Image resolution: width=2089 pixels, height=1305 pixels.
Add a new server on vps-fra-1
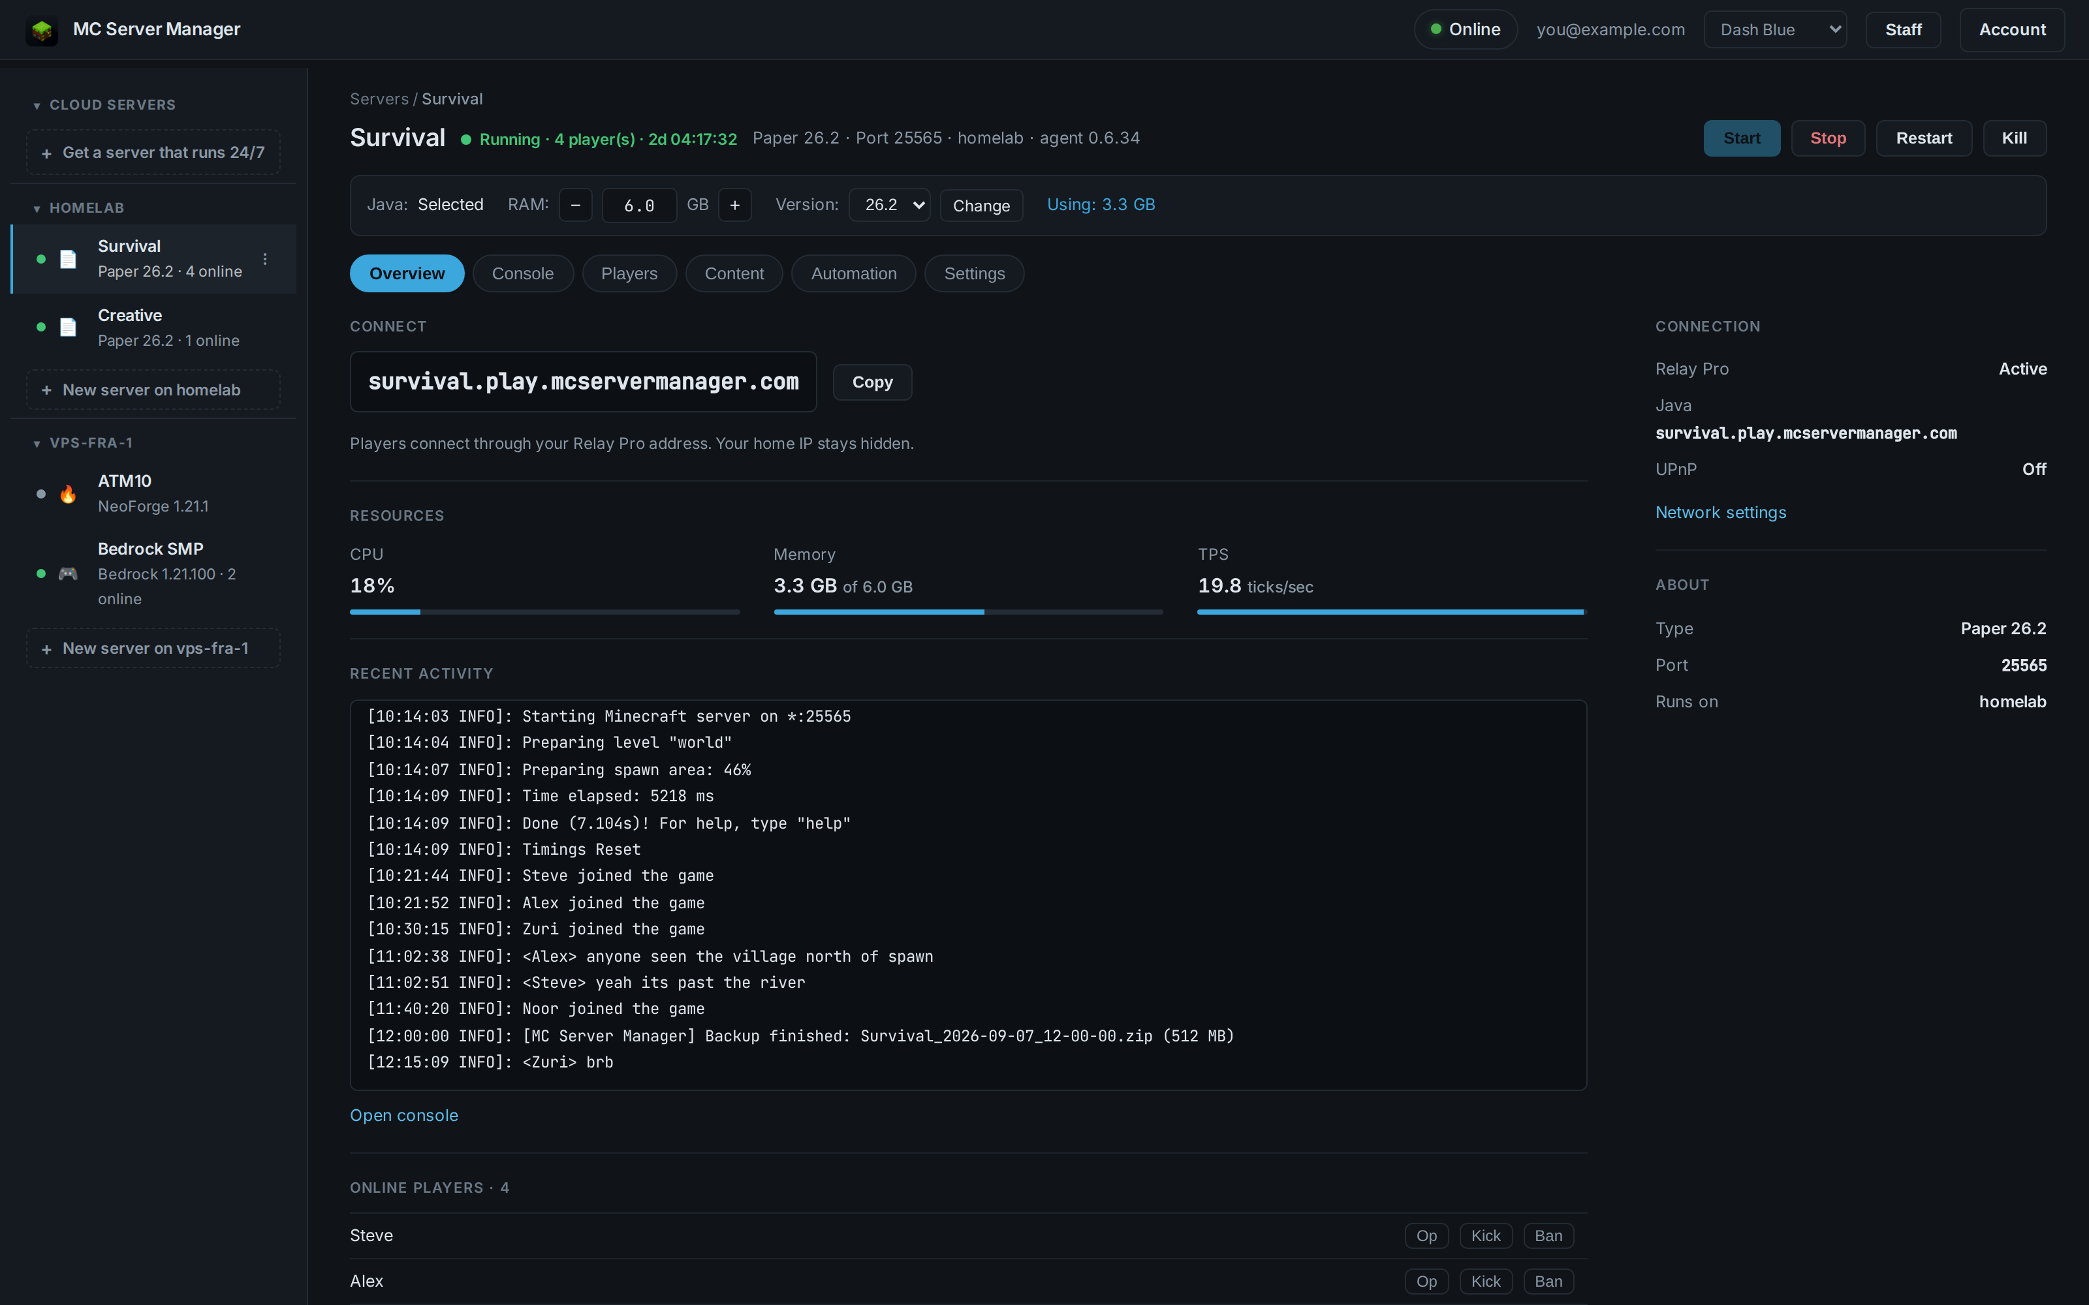[153, 648]
